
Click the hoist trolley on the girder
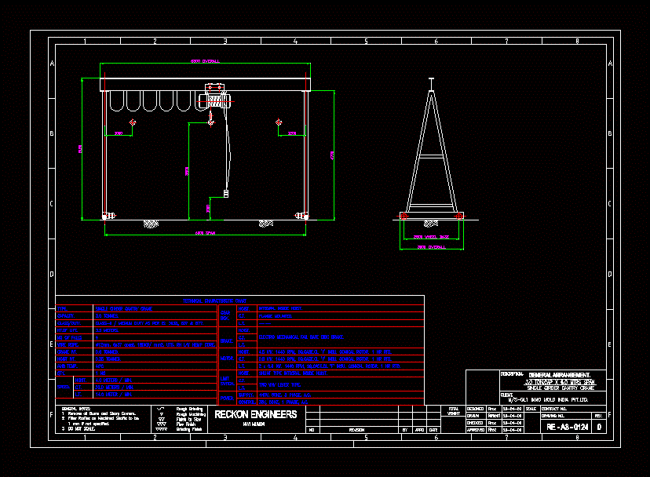(x=214, y=97)
